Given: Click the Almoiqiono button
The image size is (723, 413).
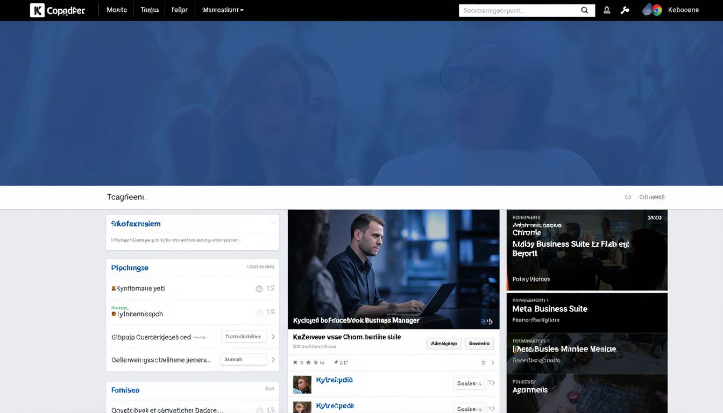Looking at the screenshot, I should [444, 344].
